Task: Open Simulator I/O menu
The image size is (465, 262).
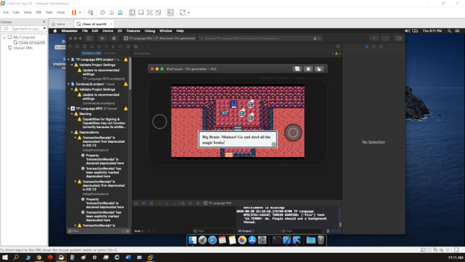Action: click(120, 31)
